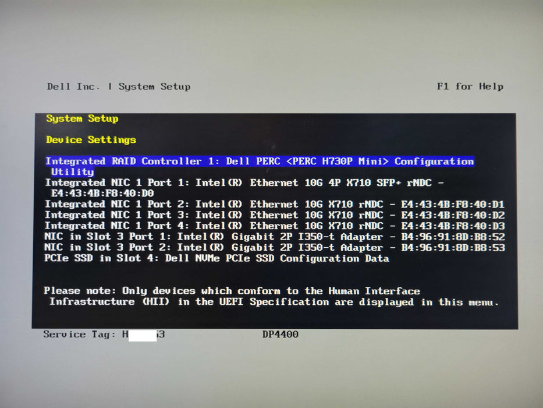
Task: Click MAC address B4:96:91:8D:B8:53
Action: coord(453,248)
